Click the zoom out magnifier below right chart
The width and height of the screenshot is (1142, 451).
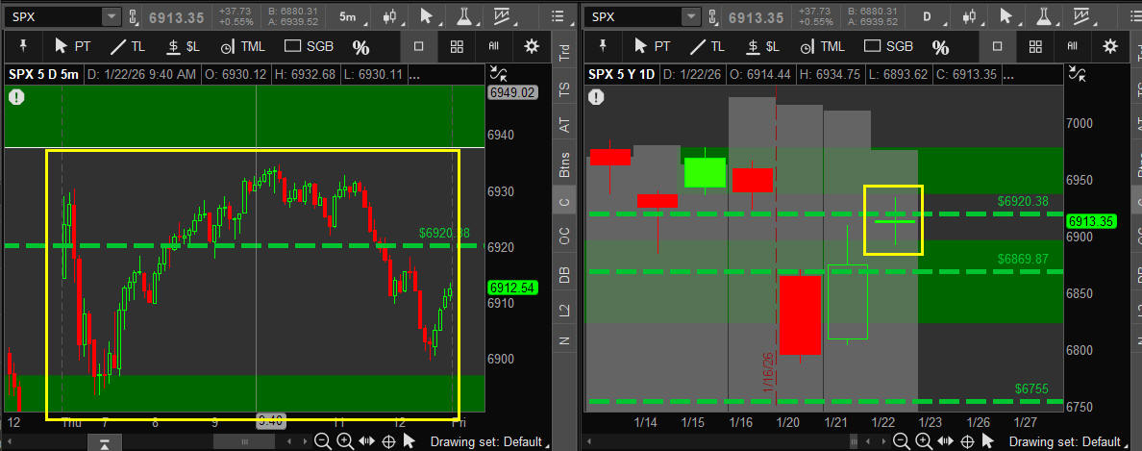pyautogui.click(x=904, y=441)
